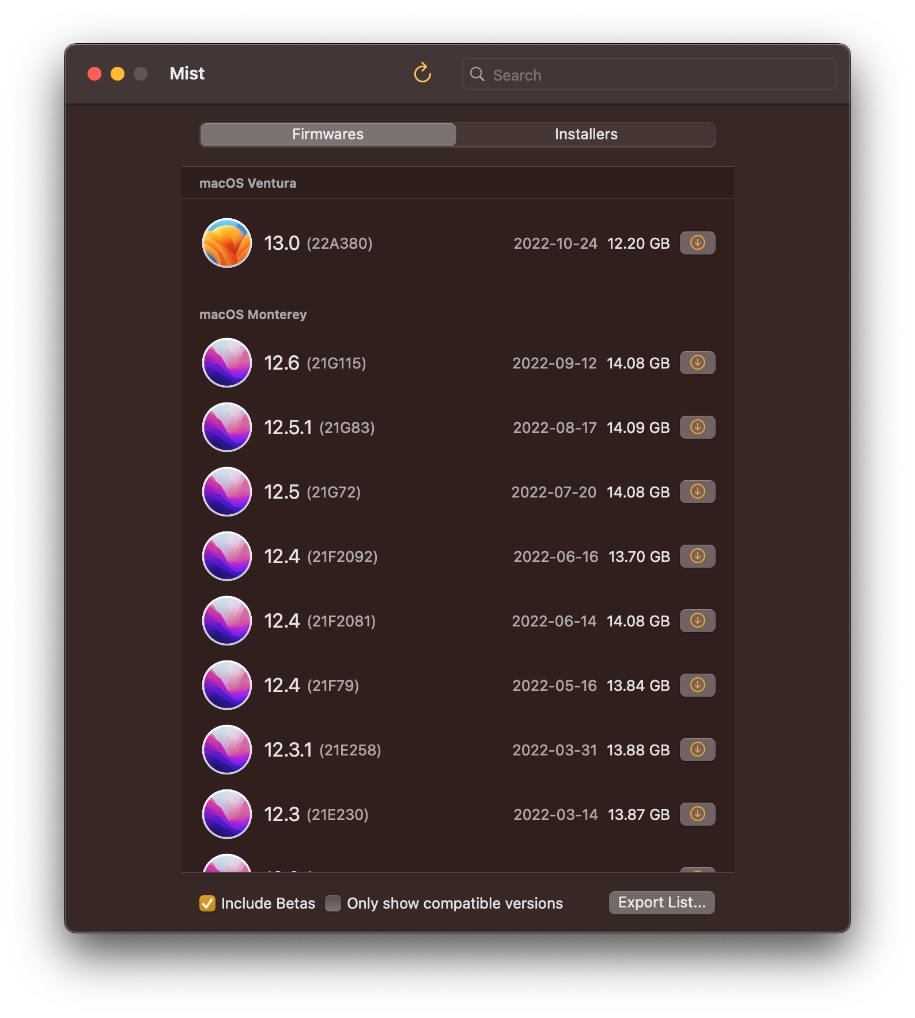Screen dimensions: 915x1018
Task: Download macOS 12.4 (21F79) firmware
Action: 697,685
